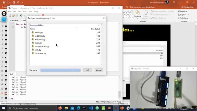Viewport: 197px width, 111px height.
Task: Click the user account avatar in PowerPoint title bar
Action: 167,2
